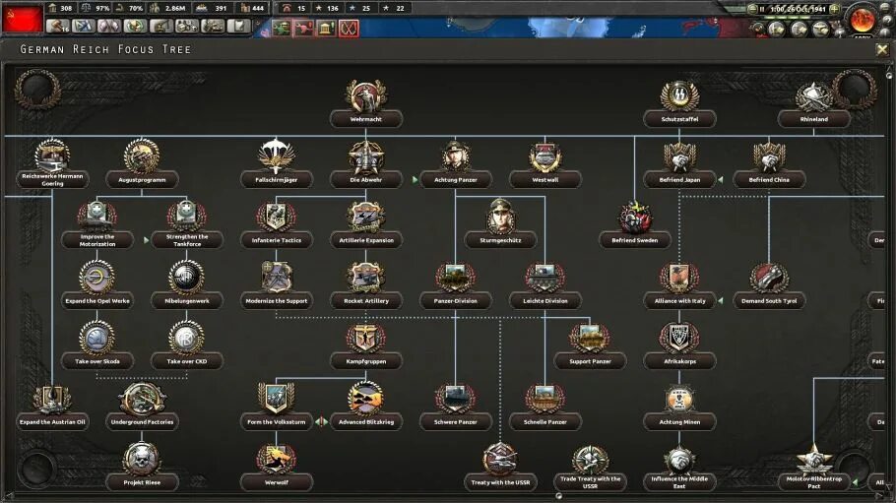
Task: Toggle pause on the date display
Action: pos(795,9)
